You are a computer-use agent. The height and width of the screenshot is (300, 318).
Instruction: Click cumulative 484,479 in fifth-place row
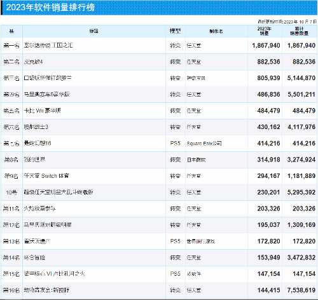(304, 111)
